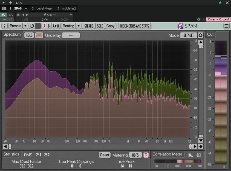Click the left frequency range handle

tap(10, 146)
